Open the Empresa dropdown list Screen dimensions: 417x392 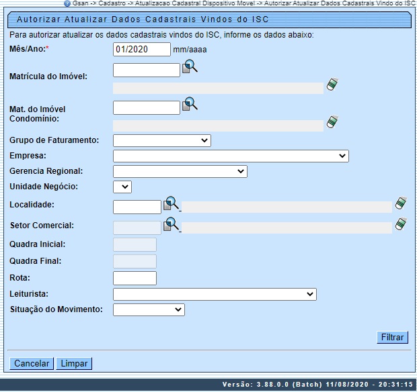point(231,156)
